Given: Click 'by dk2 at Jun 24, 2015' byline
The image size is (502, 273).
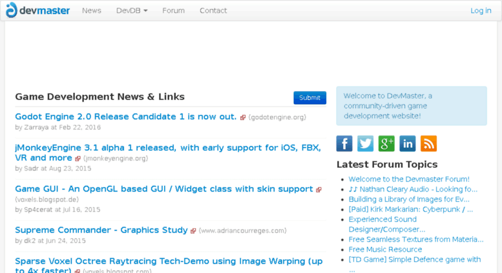Looking at the screenshot, I should [x=50, y=241].
